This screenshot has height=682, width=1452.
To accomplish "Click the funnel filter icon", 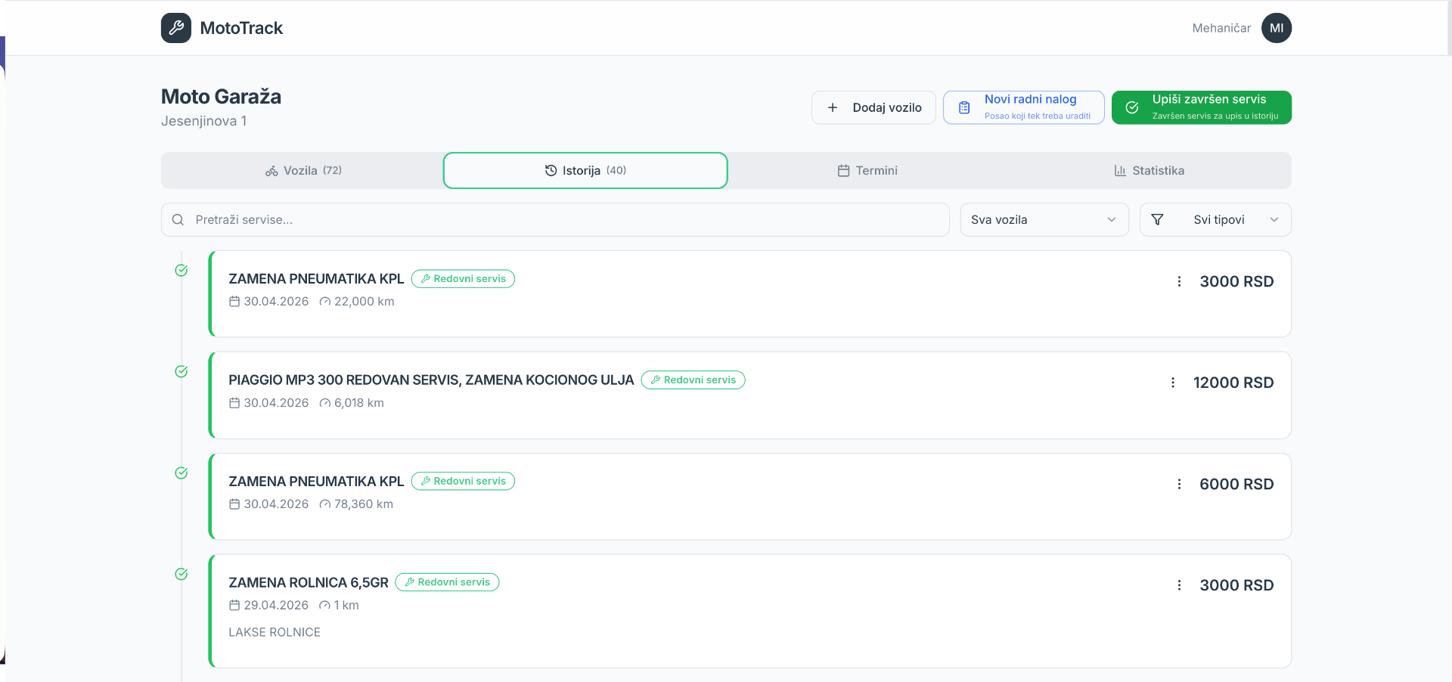I will coord(1157,220).
